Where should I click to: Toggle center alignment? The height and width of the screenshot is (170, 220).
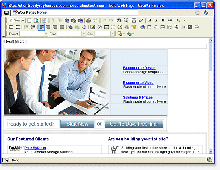[48, 27]
